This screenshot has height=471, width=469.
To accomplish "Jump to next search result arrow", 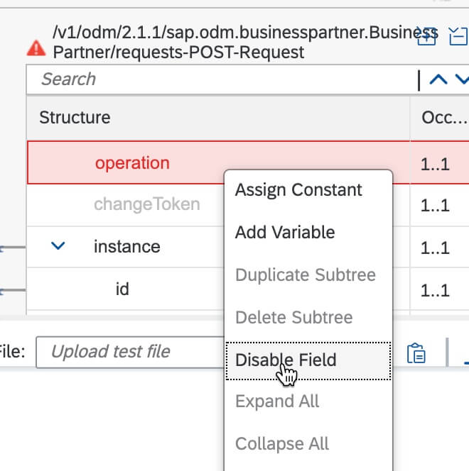I will [x=463, y=79].
